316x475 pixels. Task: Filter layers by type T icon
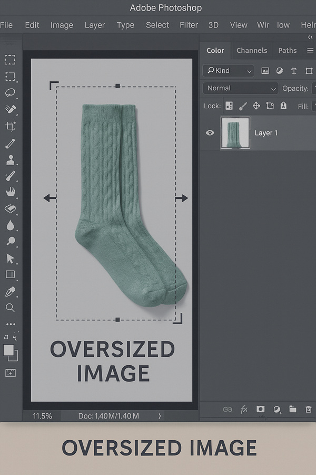coord(294,71)
